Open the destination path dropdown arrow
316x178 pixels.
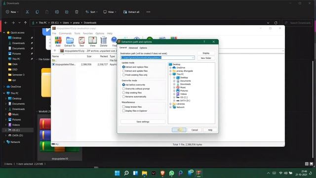click(x=193, y=58)
